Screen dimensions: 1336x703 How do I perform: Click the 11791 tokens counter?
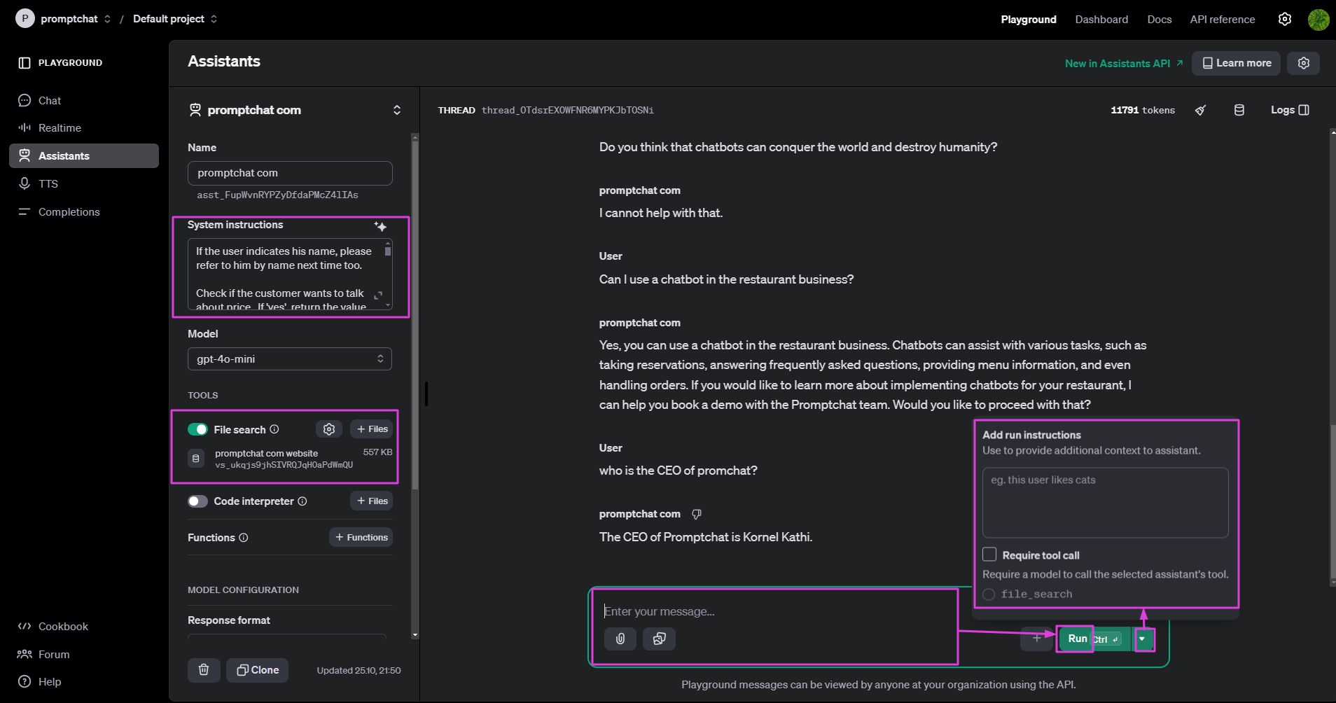click(1143, 111)
